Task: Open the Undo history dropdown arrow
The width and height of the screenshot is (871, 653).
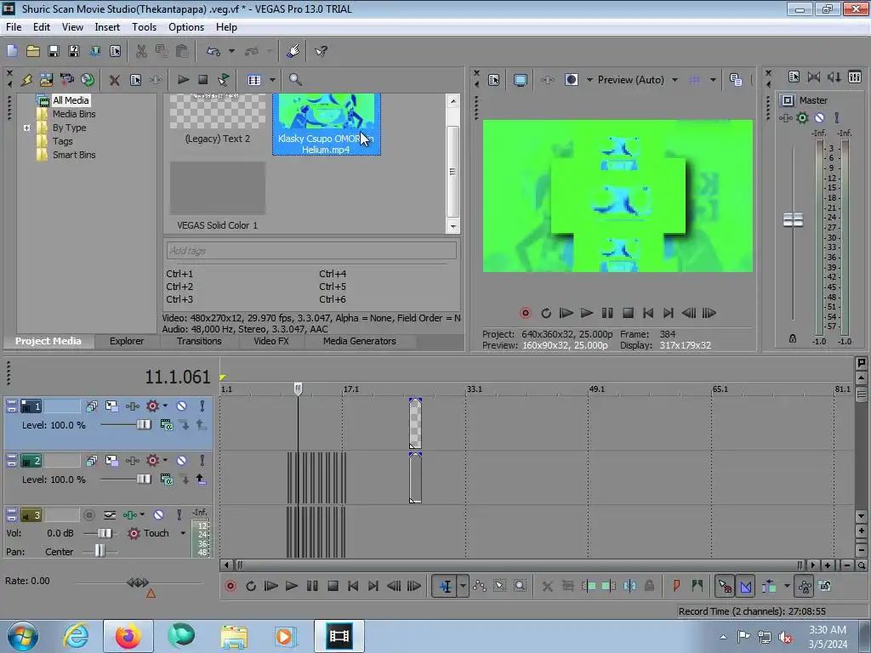Action: point(231,51)
